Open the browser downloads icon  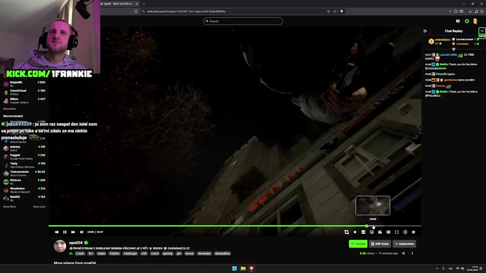tap(470, 11)
